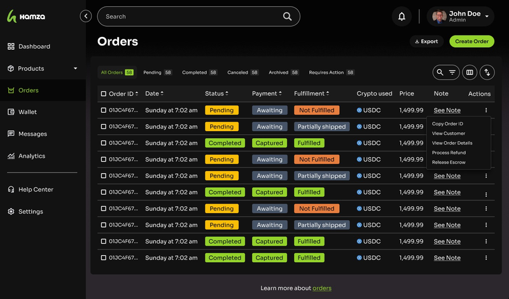Choose Process Refund from the menu
This screenshot has height=299, width=509.
tap(449, 153)
